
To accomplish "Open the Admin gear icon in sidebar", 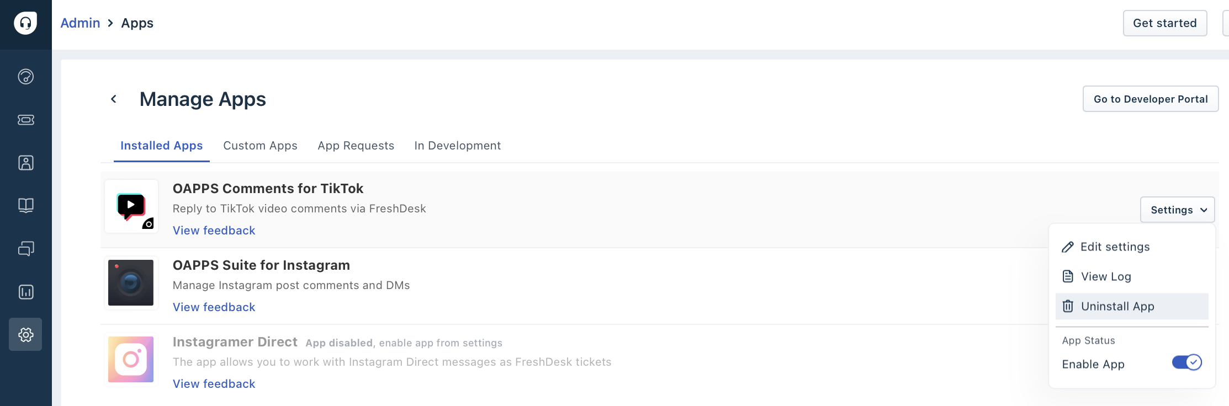I will (x=25, y=334).
